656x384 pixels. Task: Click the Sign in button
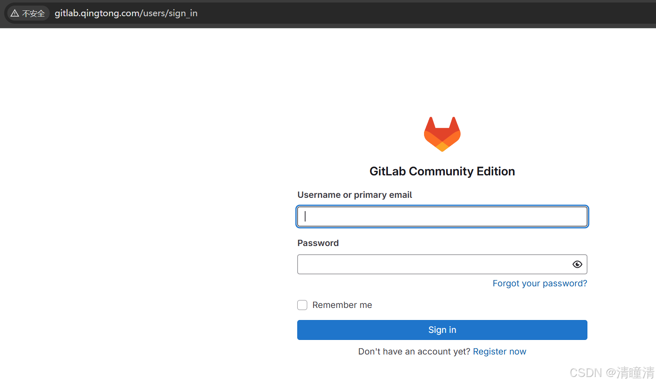(442, 330)
